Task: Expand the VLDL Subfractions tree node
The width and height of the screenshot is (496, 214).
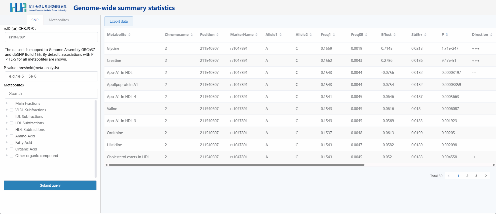Action: [x=7, y=110]
